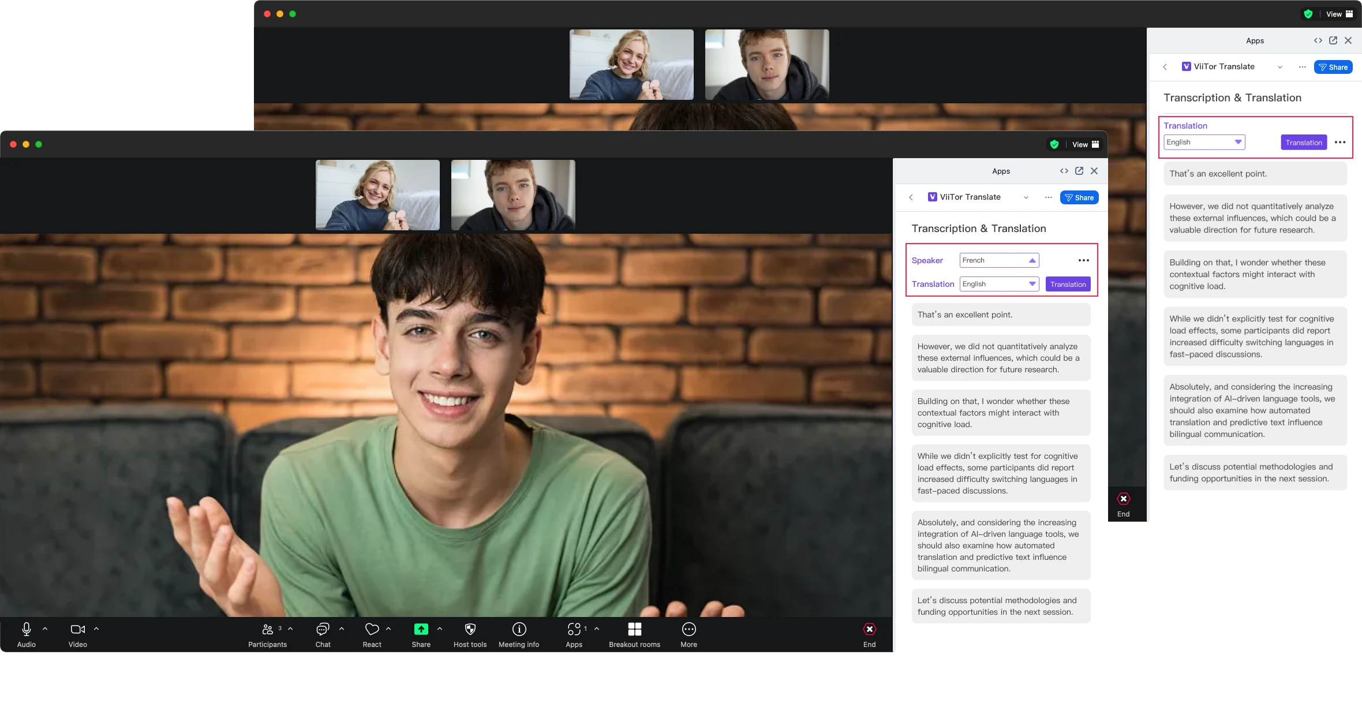Click code brackets icon in back Apps panel
The height and width of the screenshot is (718, 1362).
click(1318, 40)
